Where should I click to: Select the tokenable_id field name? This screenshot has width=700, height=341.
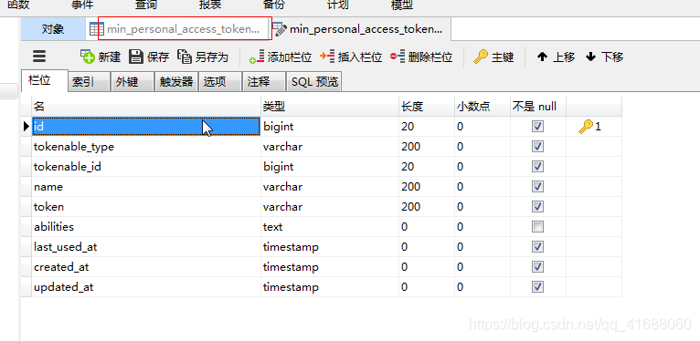pyautogui.click(x=146, y=167)
